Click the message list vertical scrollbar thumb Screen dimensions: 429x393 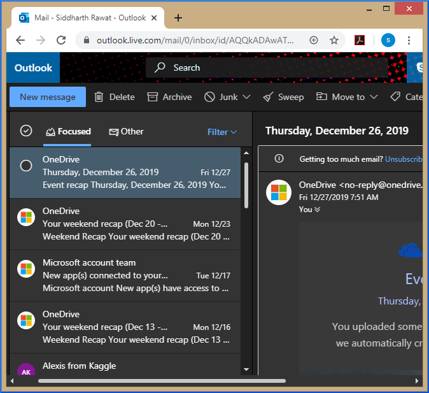point(246,185)
